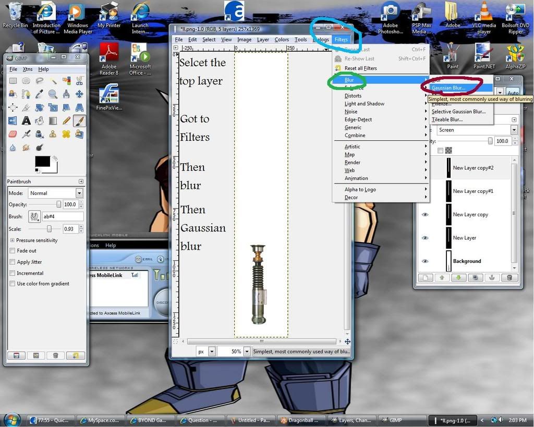
Task: Choose Gaussian Blur from the Blur submenu
Action: coord(461,88)
